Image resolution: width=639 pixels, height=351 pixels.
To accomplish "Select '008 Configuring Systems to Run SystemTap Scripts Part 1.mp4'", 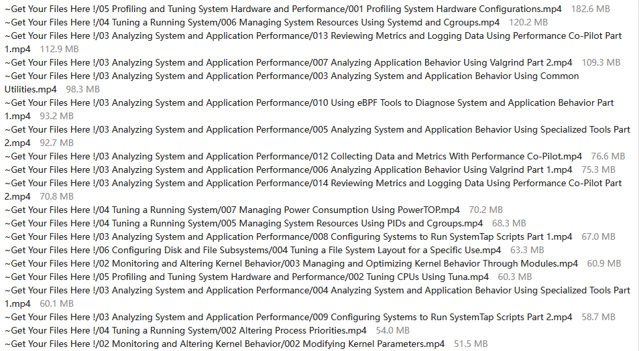I will click(288, 237).
